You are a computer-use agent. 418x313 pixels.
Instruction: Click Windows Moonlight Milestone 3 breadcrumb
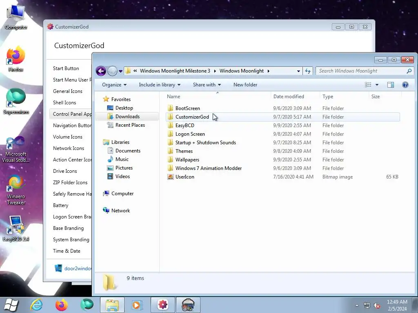tap(175, 71)
